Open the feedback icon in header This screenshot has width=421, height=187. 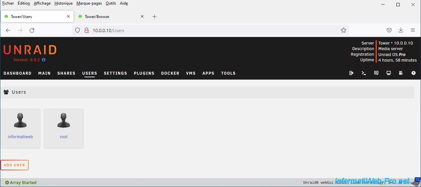(376, 73)
